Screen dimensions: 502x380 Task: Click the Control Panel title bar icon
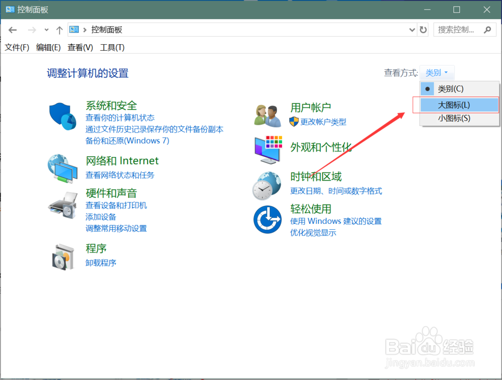[10, 10]
